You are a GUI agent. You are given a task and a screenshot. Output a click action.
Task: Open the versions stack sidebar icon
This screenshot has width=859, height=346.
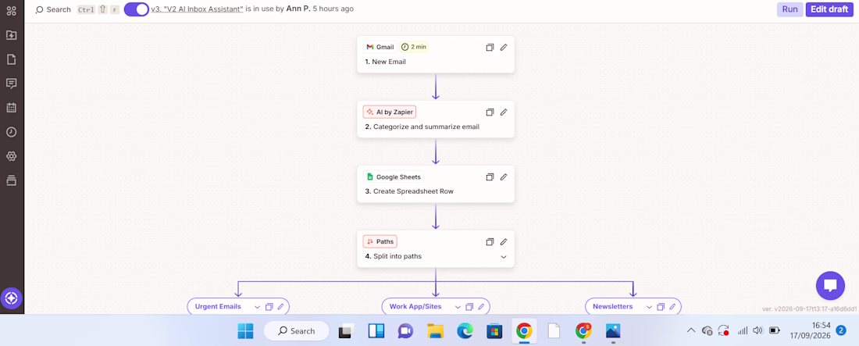pos(11,180)
